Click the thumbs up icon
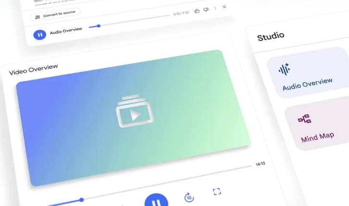This screenshot has height=206, width=349. click(x=197, y=10)
